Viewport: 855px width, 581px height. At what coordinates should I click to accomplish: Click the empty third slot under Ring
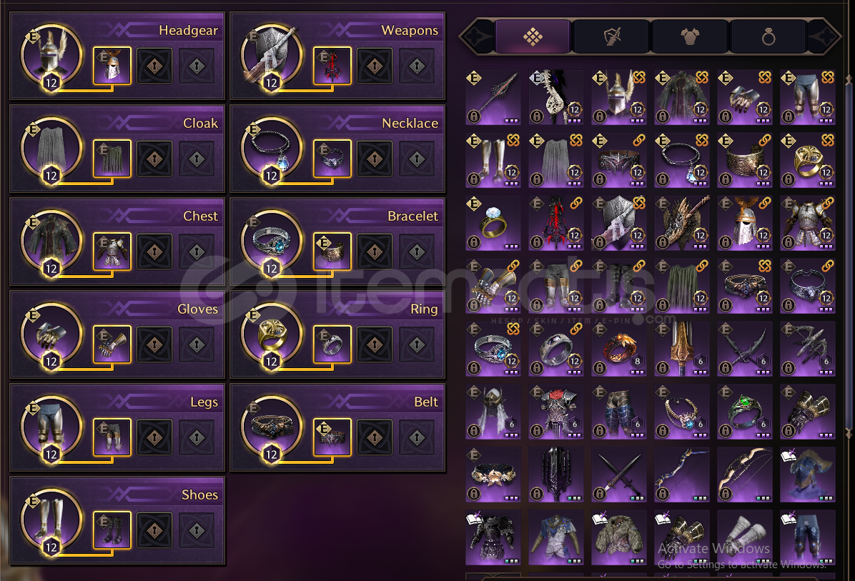[x=417, y=344]
